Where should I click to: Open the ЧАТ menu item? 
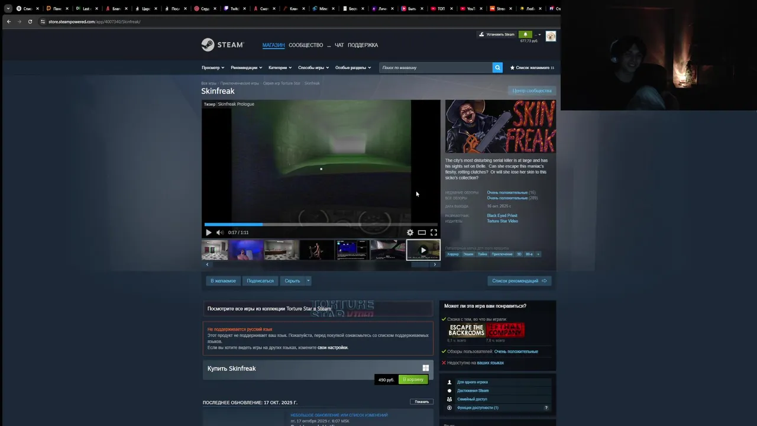[339, 45]
